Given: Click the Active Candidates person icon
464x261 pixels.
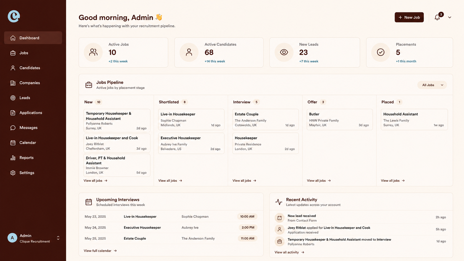Looking at the screenshot, I should [x=189, y=52].
